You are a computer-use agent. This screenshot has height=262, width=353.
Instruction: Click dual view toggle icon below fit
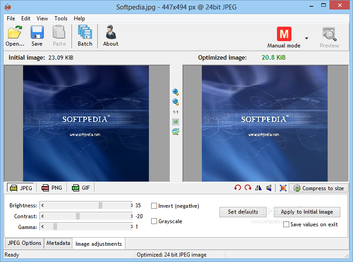click(x=176, y=131)
